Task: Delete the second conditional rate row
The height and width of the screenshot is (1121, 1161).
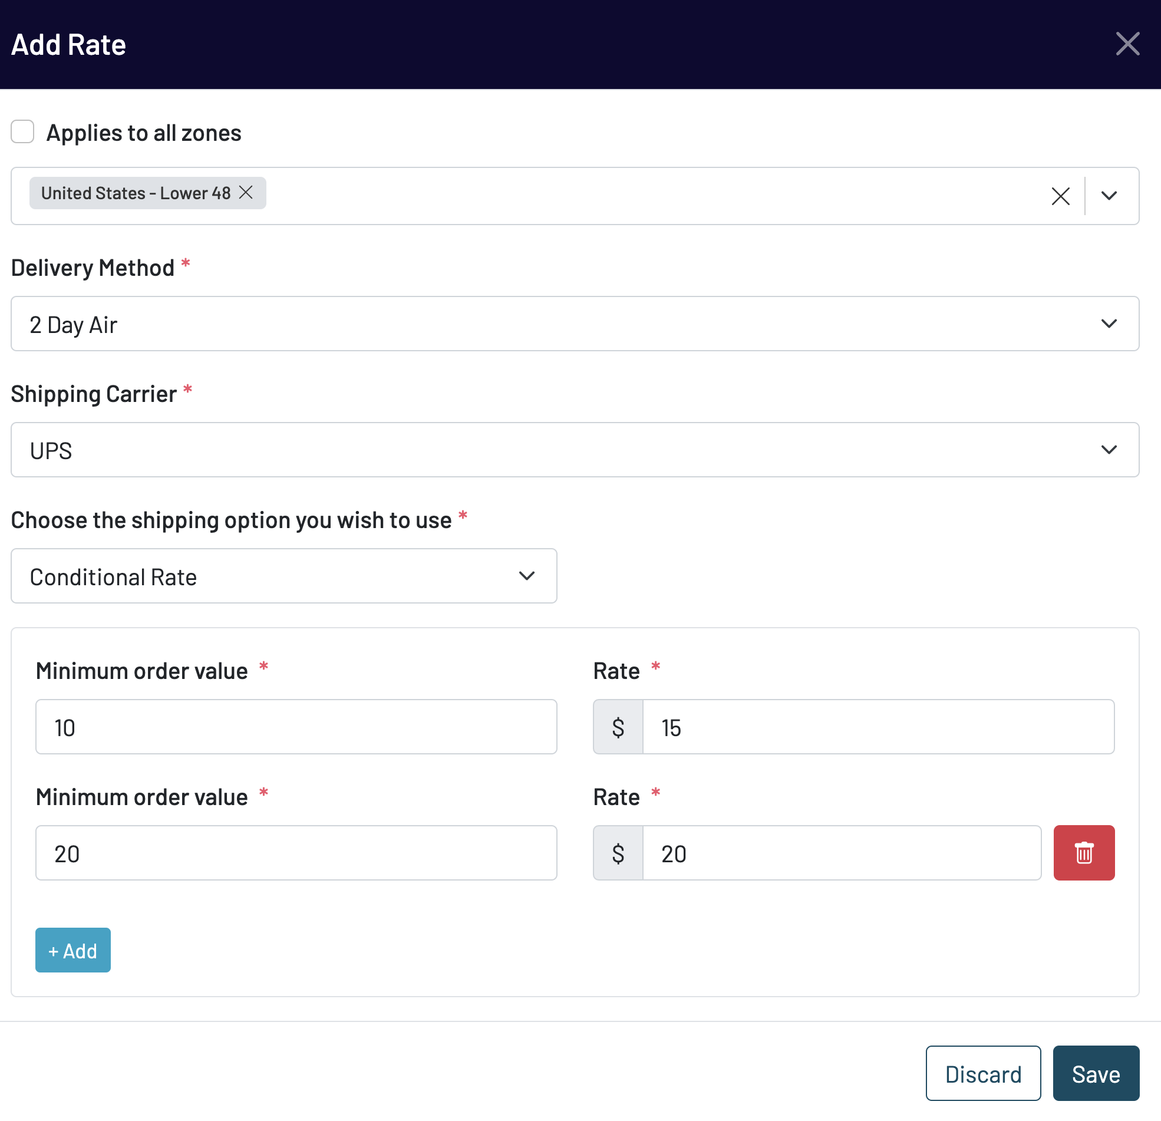Action: tap(1083, 853)
